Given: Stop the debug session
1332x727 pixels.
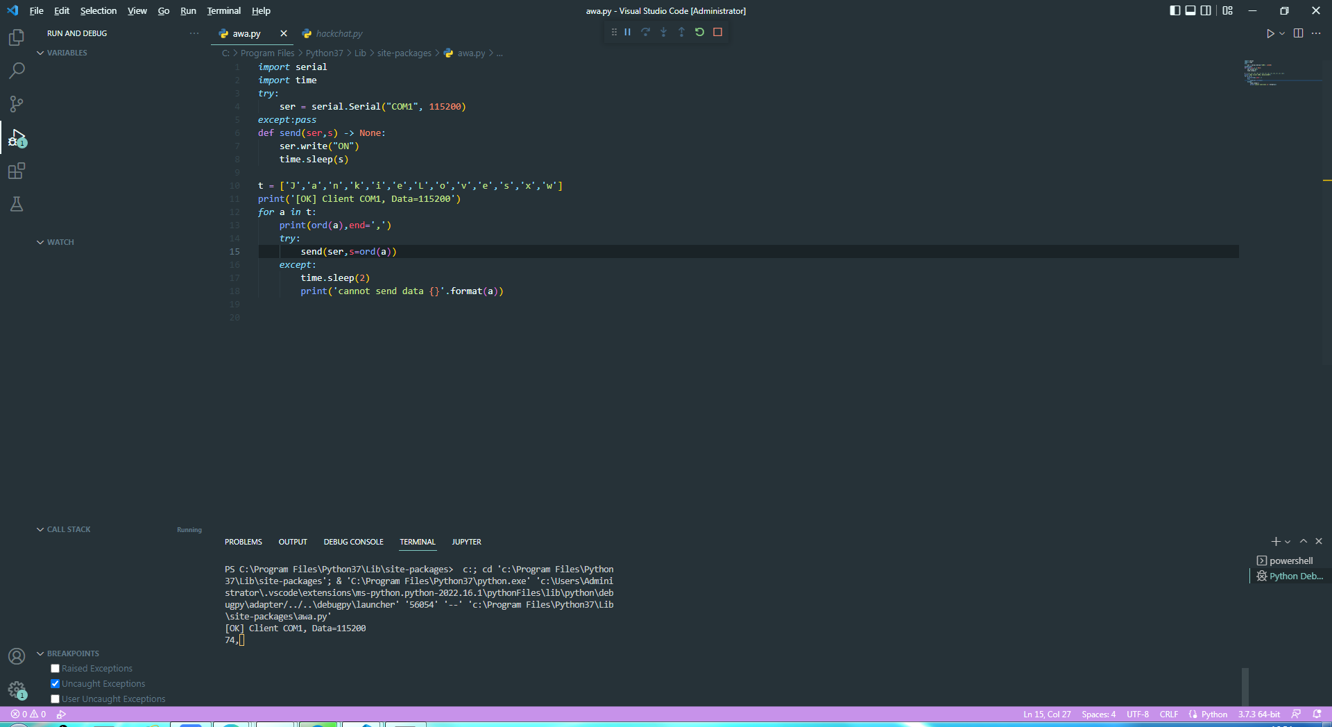Looking at the screenshot, I should [x=718, y=32].
